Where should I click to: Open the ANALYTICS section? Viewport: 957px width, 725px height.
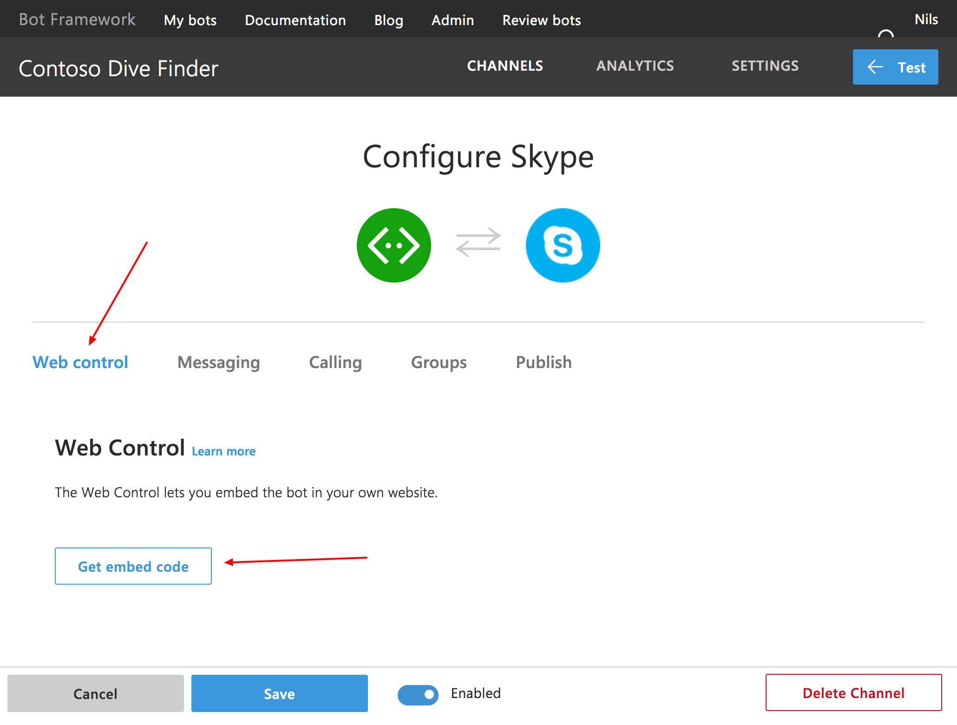(635, 66)
